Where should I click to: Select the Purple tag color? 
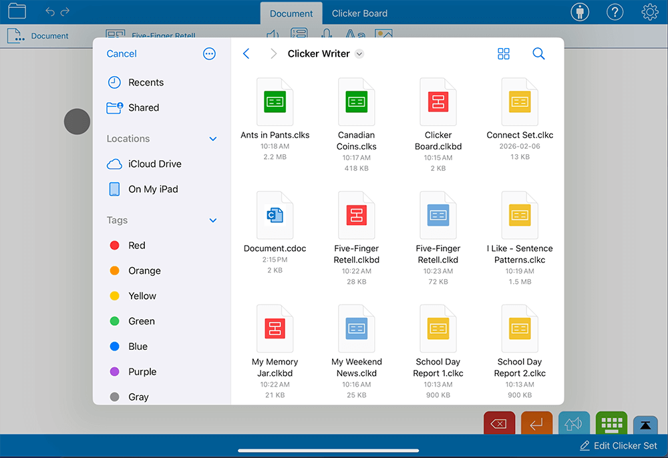(x=142, y=372)
